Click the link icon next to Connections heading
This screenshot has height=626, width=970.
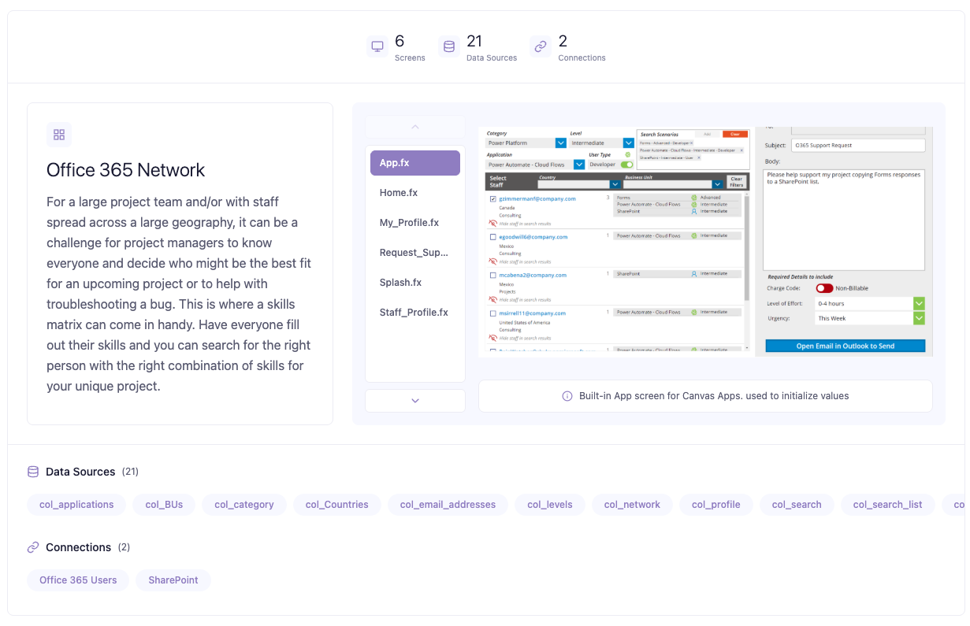tap(33, 547)
